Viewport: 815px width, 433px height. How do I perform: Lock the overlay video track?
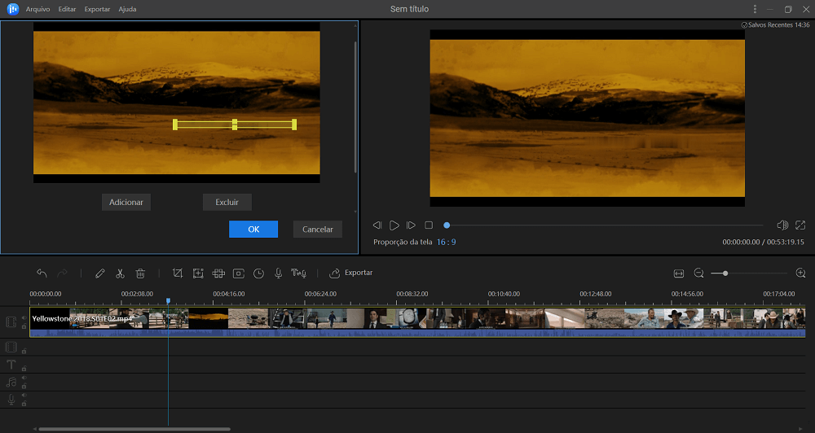pyautogui.click(x=24, y=351)
